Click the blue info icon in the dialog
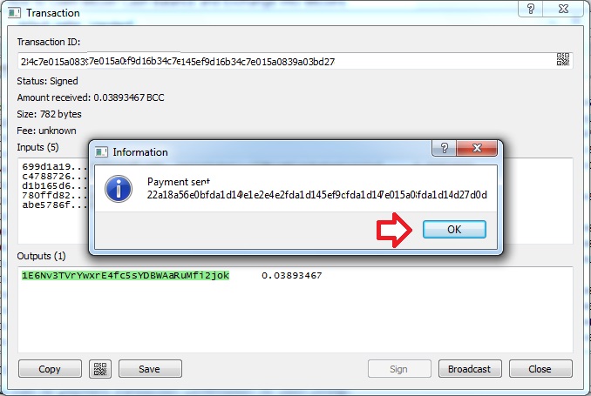The height and width of the screenshot is (396, 591). click(x=119, y=189)
